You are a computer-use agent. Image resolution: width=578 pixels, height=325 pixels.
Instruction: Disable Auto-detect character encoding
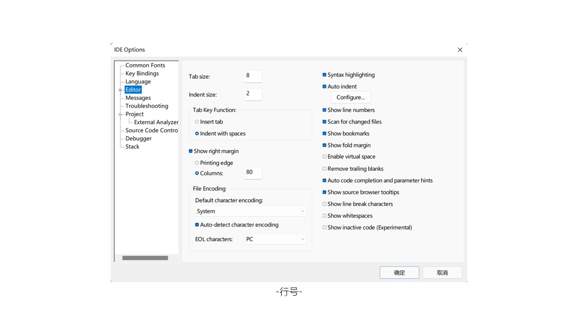(197, 225)
